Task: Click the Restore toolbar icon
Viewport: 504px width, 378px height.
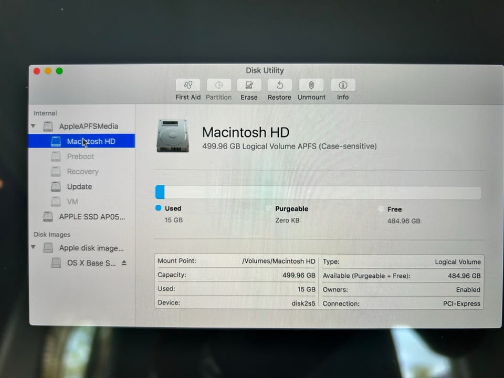Action: tap(280, 85)
